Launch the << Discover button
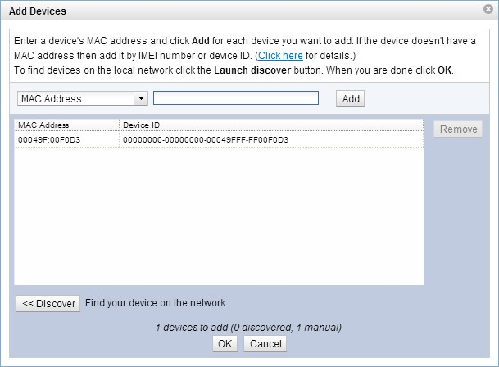Screen dimensions: 499x367 tap(48, 303)
